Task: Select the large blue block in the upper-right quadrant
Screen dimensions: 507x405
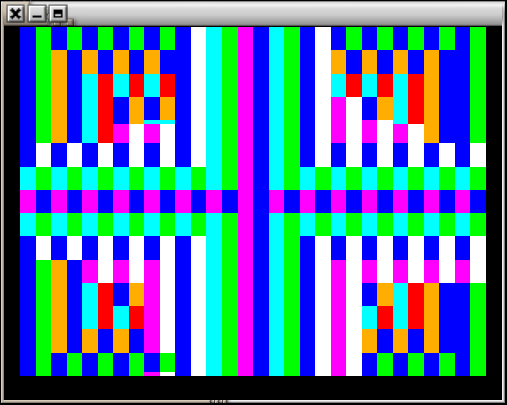Action: point(455,97)
